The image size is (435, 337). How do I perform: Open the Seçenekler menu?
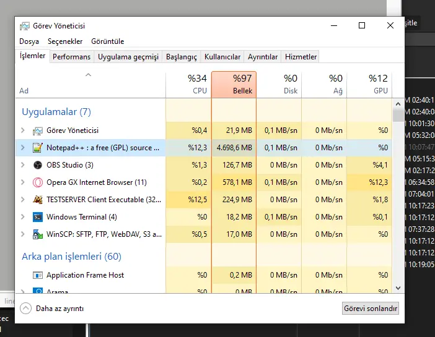tap(65, 41)
